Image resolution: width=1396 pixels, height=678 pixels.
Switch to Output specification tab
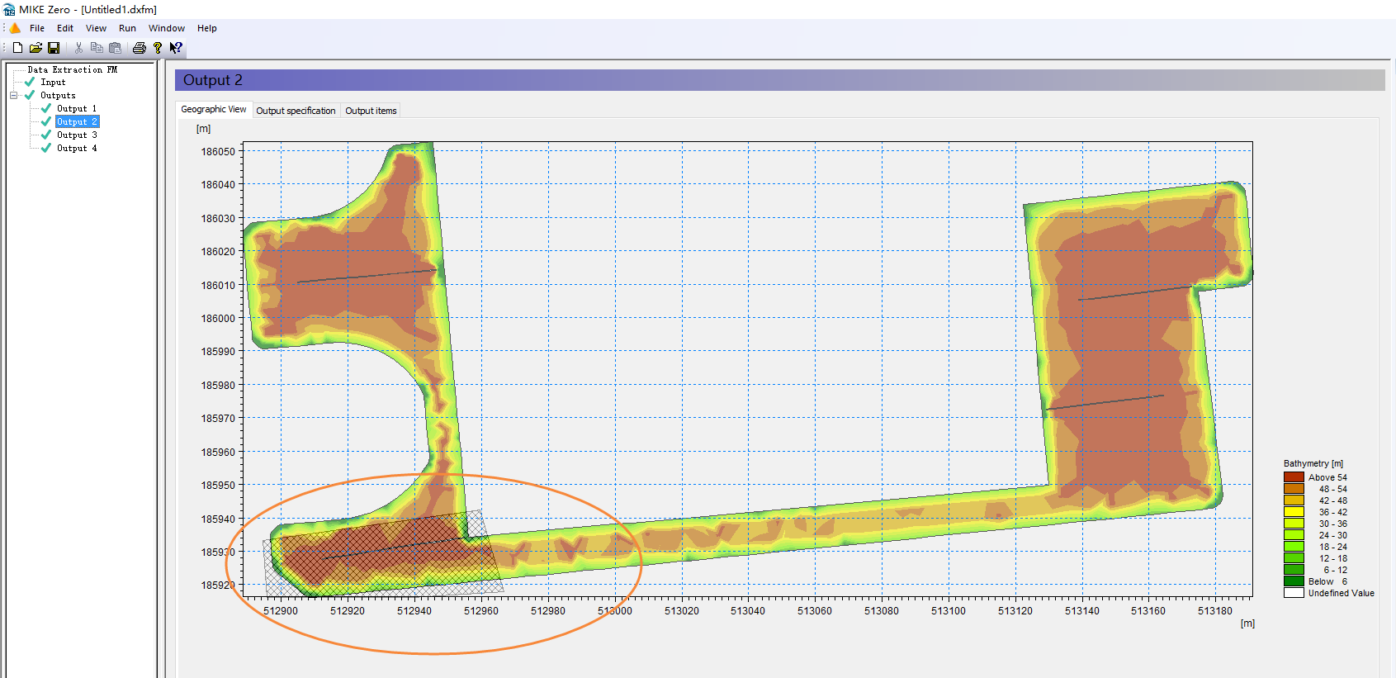coord(296,111)
